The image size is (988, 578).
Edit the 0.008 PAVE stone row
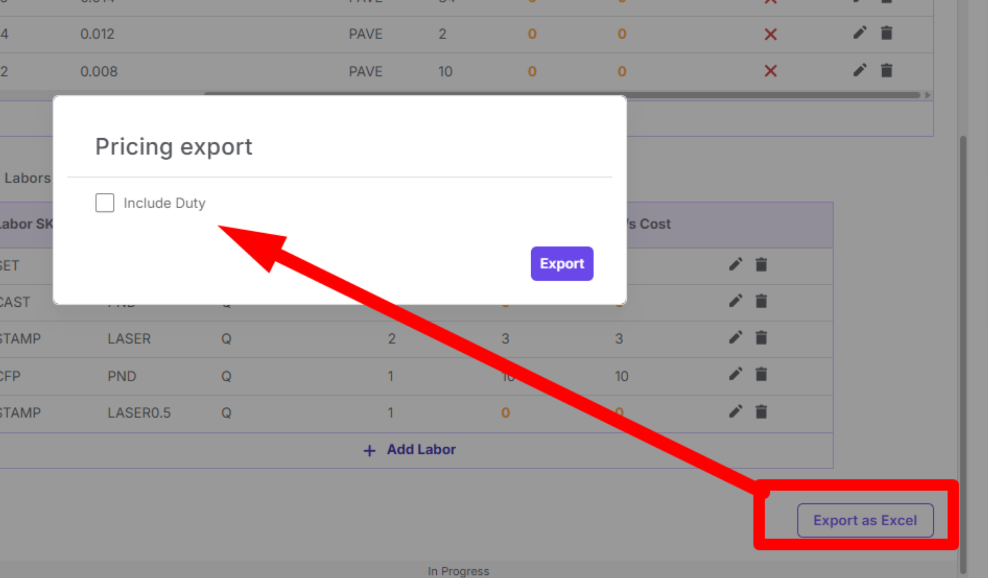click(860, 71)
